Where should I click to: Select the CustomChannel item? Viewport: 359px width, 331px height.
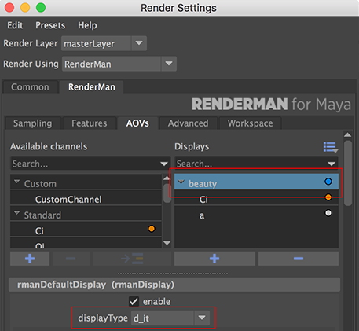coord(68,200)
